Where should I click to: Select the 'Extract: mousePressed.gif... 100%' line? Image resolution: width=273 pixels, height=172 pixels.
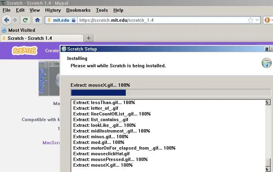tap(110, 160)
